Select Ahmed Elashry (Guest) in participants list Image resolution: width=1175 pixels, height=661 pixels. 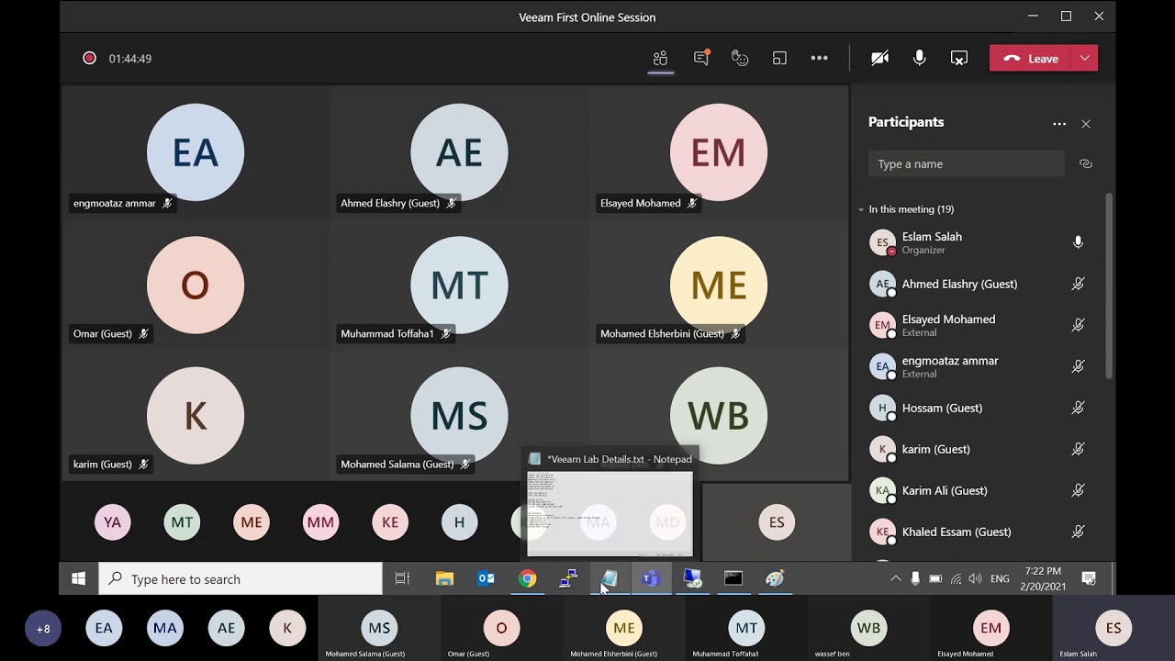pyautogui.click(x=978, y=284)
